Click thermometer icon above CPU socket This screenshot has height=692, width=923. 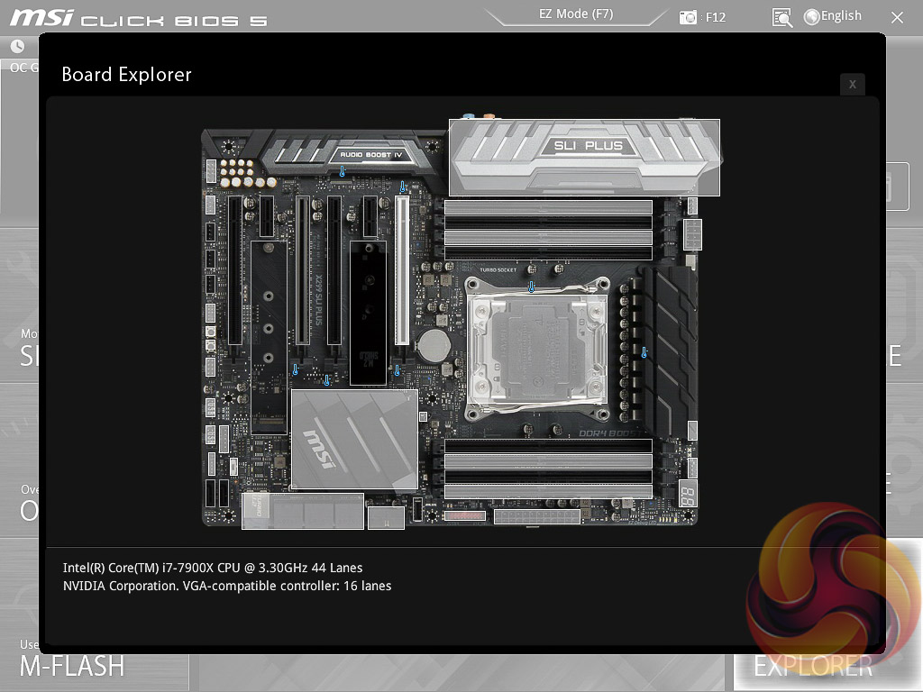(x=531, y=287)
